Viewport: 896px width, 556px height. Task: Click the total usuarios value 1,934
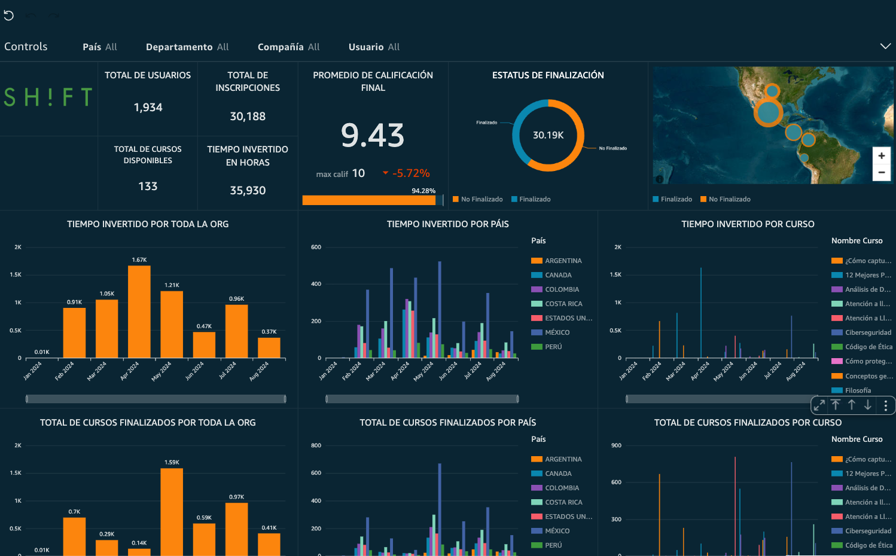tap(148, 108)
